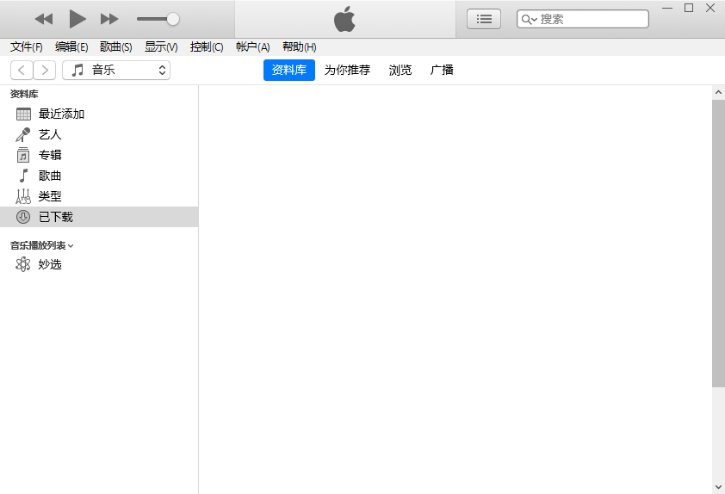Open the 帮助(H) menu
Viewport: 725px width, 494px height.
click(x=299, y=46)
